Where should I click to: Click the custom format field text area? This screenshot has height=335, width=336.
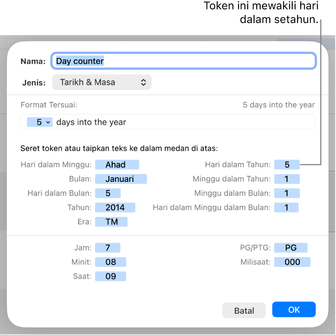(x=168, y=122)
